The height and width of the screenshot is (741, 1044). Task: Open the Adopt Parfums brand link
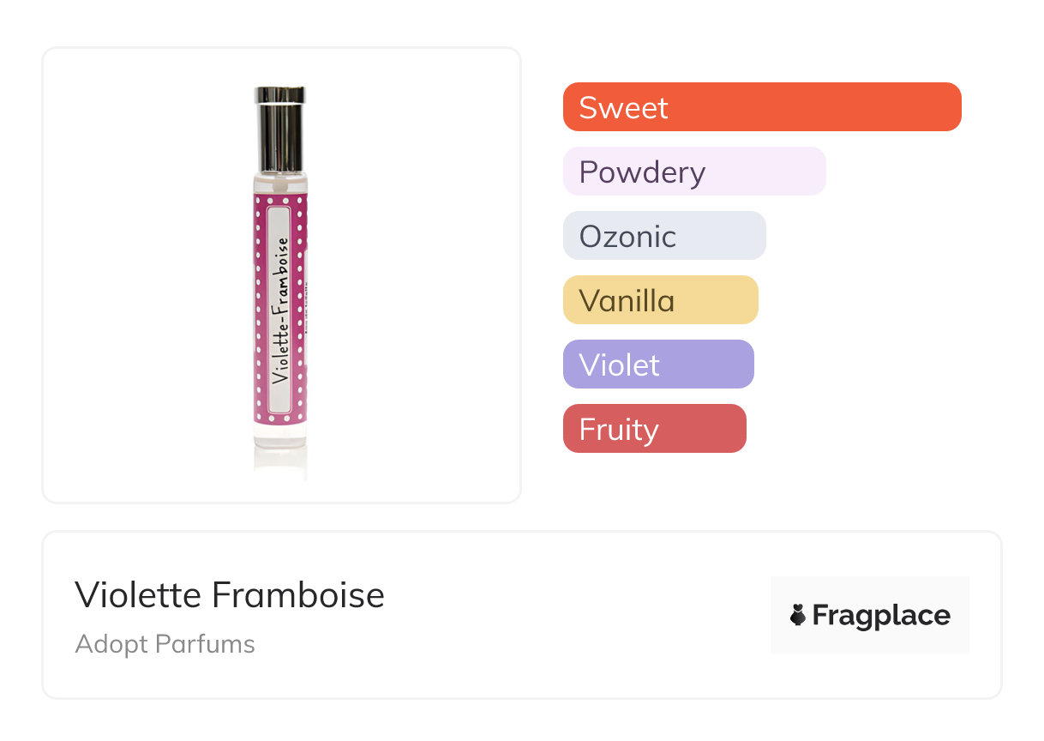pos(165,644)
